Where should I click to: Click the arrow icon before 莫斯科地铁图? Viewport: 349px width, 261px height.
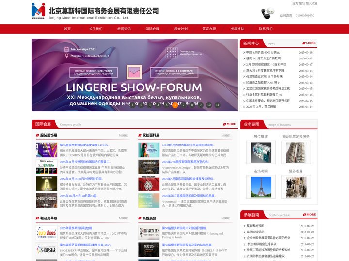(x=244, y=226)
